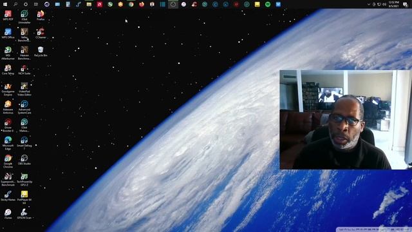The width and height of the screenshot is (412, 232).
Task: Open Task View from the taskbar
Action: point(36,5)
